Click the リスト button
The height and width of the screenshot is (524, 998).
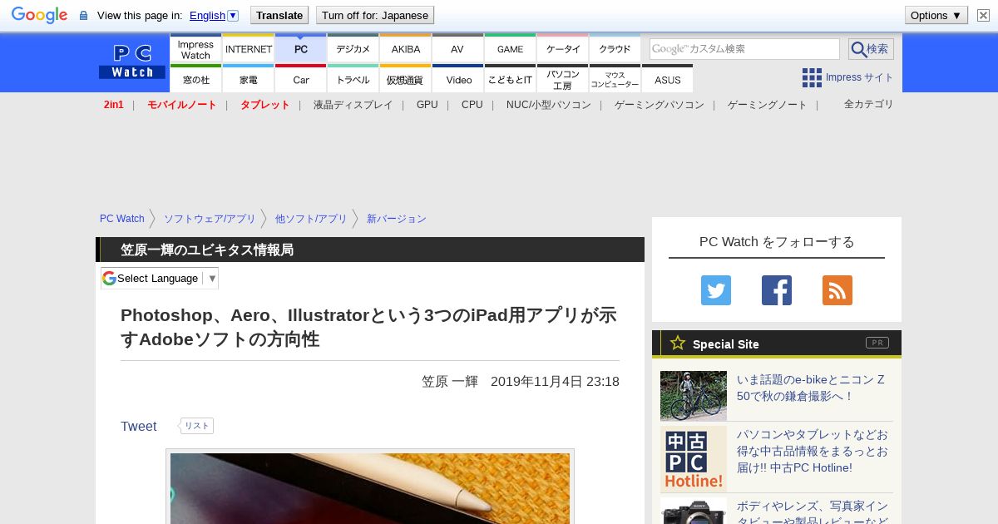(197, 426)
